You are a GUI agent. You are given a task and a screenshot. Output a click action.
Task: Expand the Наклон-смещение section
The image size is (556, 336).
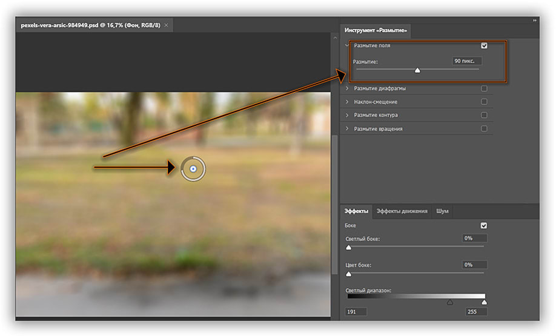tap(347, 102)
